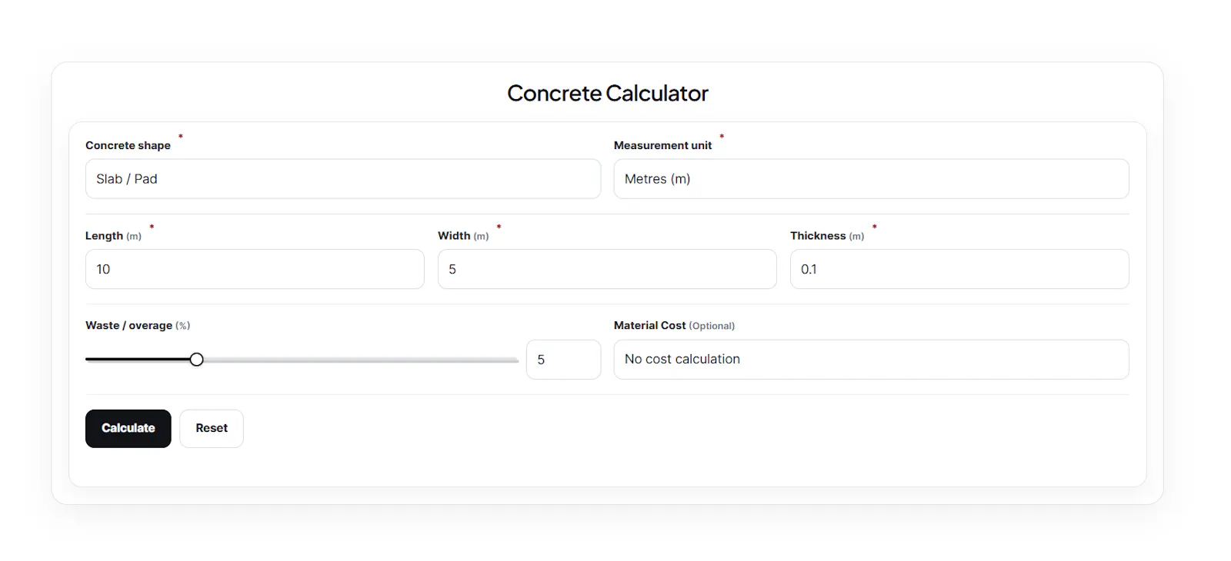The image size is (1231, 561).
Task: Click the Length (m) label
Action: click(113, 236)
